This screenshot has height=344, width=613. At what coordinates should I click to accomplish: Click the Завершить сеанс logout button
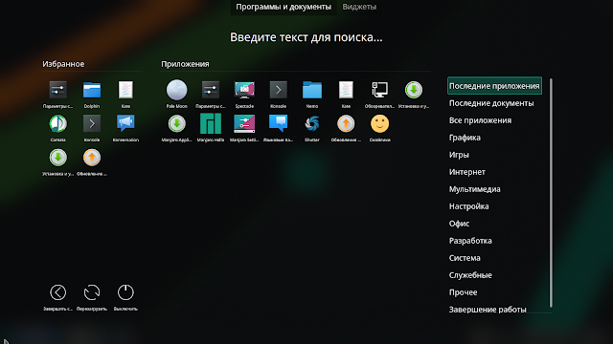[x=57, y=292]
